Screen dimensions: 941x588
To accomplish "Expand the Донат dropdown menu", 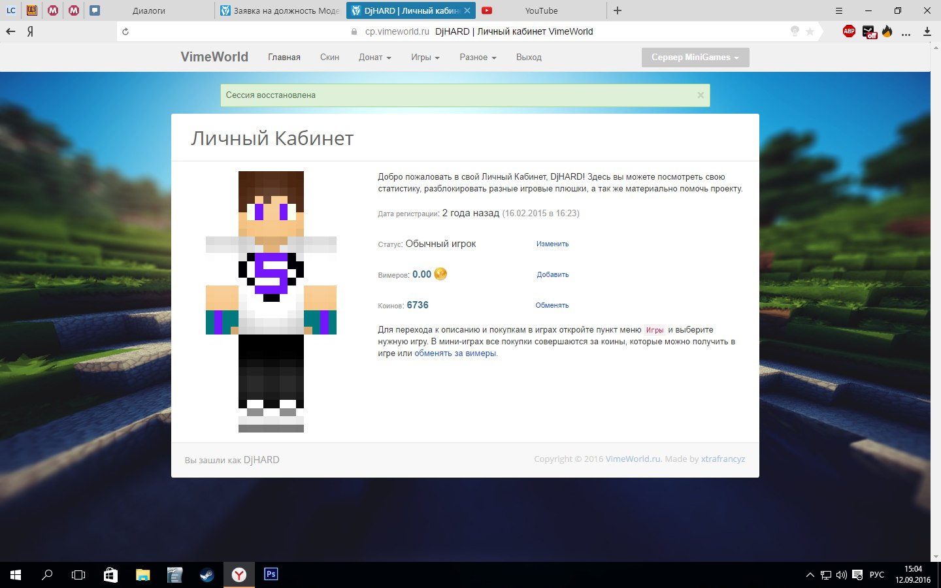I will [374, 57].
